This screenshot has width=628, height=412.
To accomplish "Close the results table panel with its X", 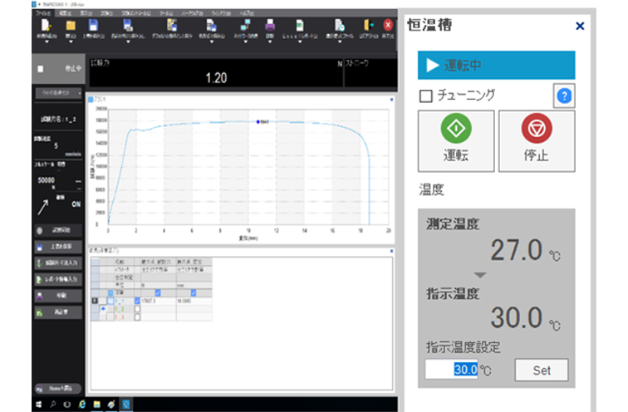I will tap(391, 251).
